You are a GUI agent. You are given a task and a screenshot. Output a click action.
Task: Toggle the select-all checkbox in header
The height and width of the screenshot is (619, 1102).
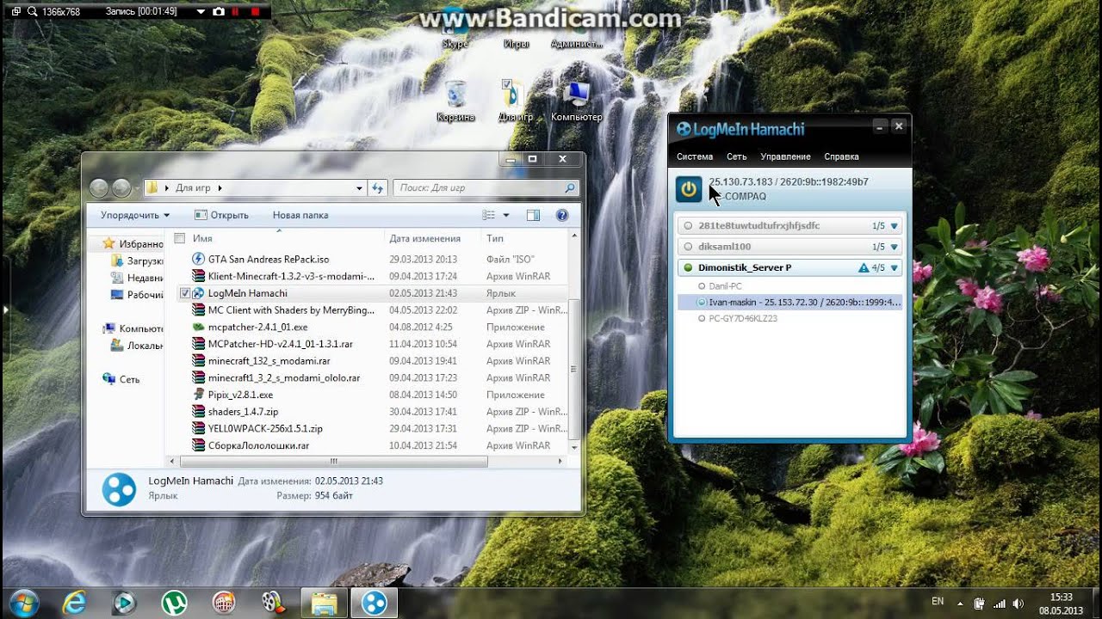click(180, 238)
